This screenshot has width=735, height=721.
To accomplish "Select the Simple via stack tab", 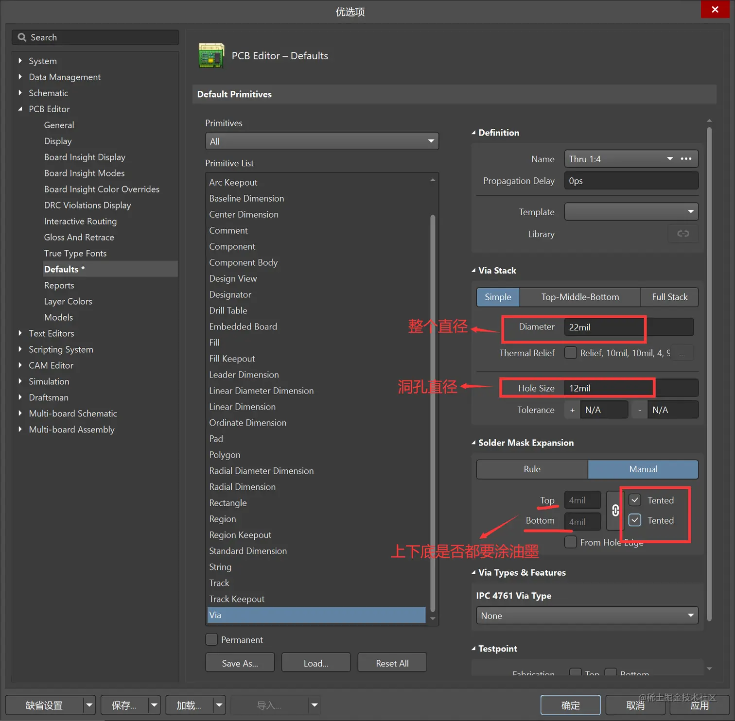I will 498,297.
